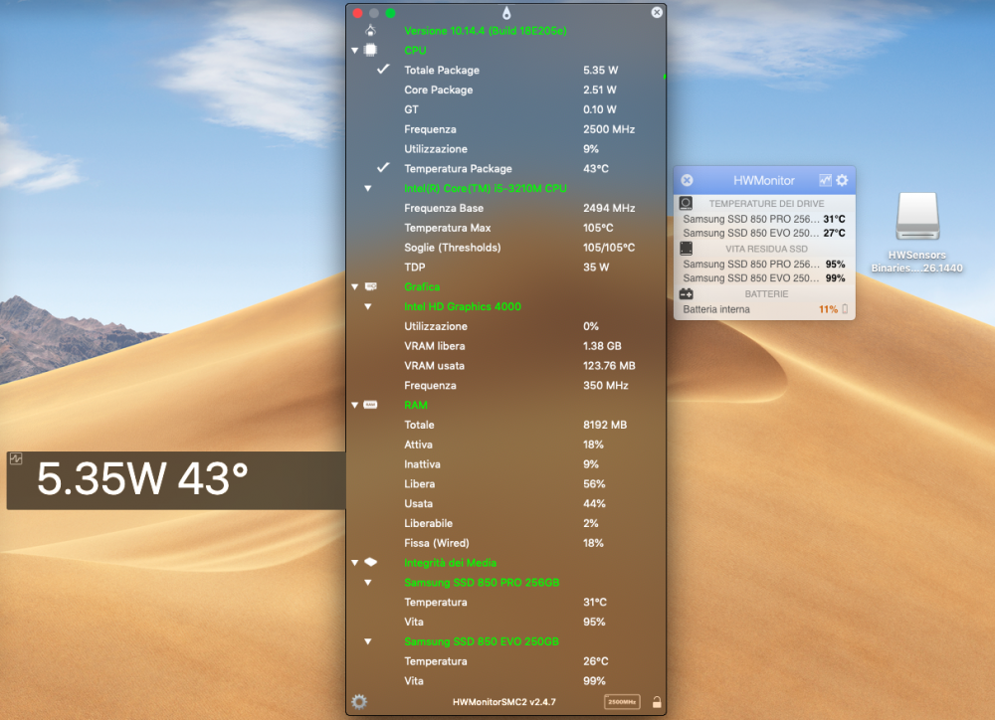This screenshot has width=995, height=720.
Task: Open HWMonitor popup gear preferences
Action: [842, 180]
